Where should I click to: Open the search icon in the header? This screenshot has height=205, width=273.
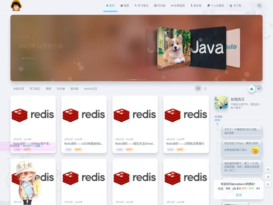(259, 6)
